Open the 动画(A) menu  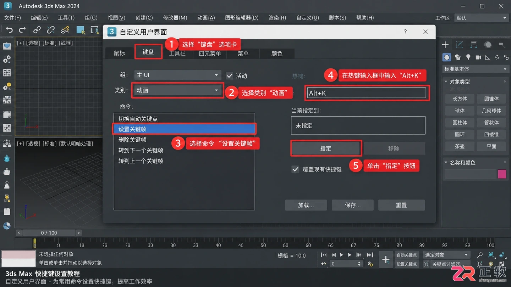(x=206, y=18)
